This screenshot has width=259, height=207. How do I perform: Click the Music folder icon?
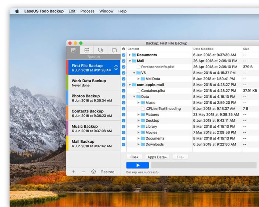click(x=143, y=103)
